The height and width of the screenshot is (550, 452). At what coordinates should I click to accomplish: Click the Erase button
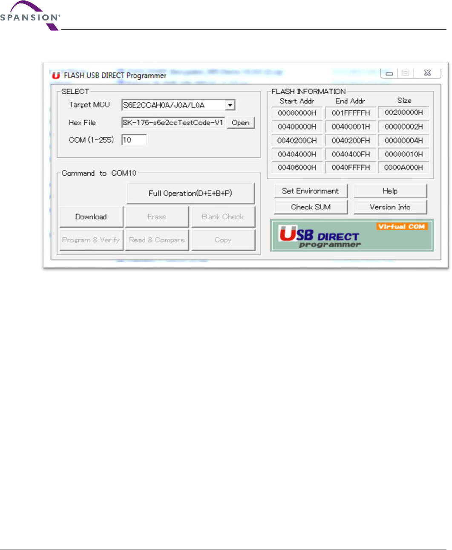click(157, 217)
